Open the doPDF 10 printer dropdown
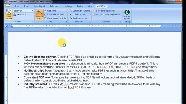The height and width of the screenshot is (104, 186). (x=33, y=11)
